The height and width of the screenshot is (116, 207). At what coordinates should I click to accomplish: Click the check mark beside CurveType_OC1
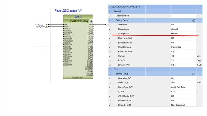tap(110, 87)
